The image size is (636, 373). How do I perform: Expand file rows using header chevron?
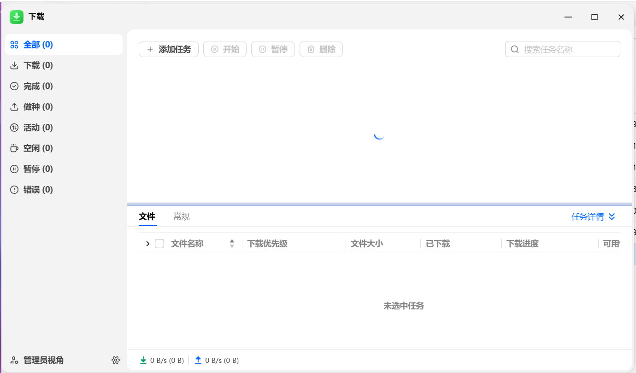pos(147,244)
